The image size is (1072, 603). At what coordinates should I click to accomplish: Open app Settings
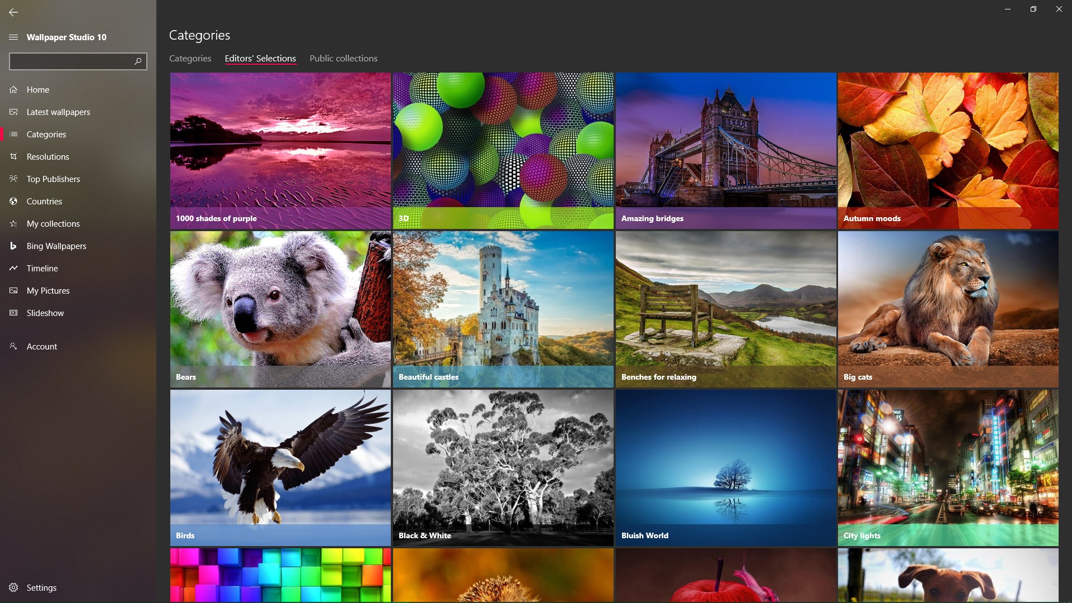(41, 587)
